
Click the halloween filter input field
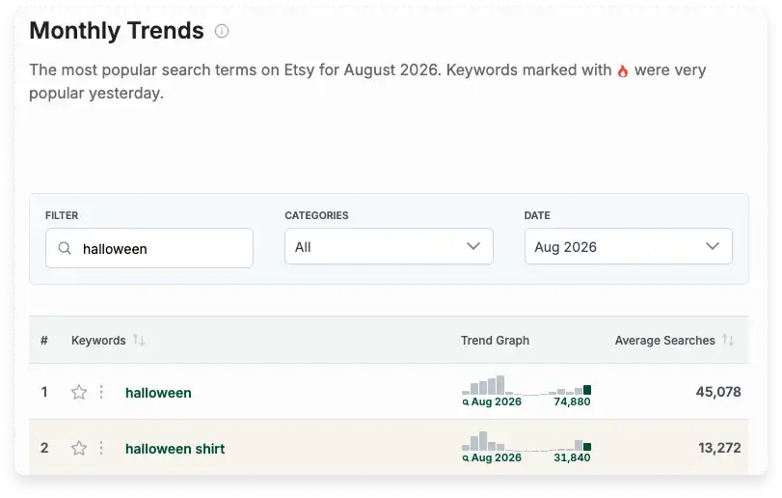(149, 248)
